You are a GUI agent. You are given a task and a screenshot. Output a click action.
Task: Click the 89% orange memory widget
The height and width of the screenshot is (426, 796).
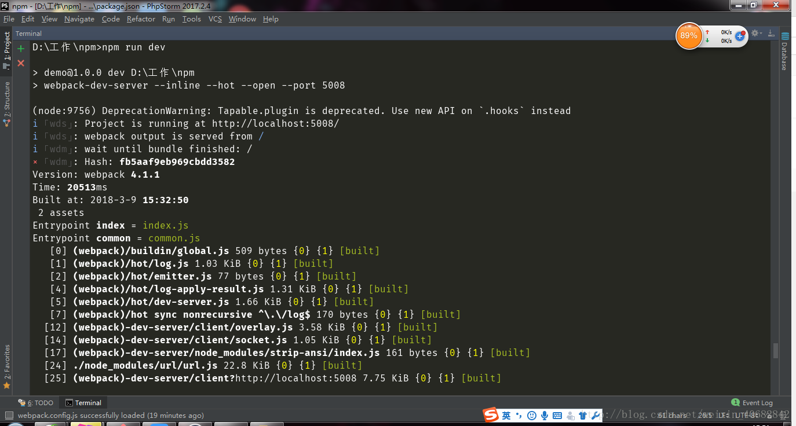[x=689, y=36]
